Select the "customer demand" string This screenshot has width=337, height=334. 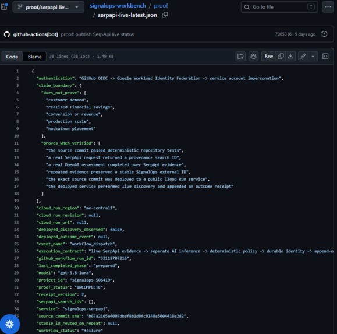click(66, 100)
